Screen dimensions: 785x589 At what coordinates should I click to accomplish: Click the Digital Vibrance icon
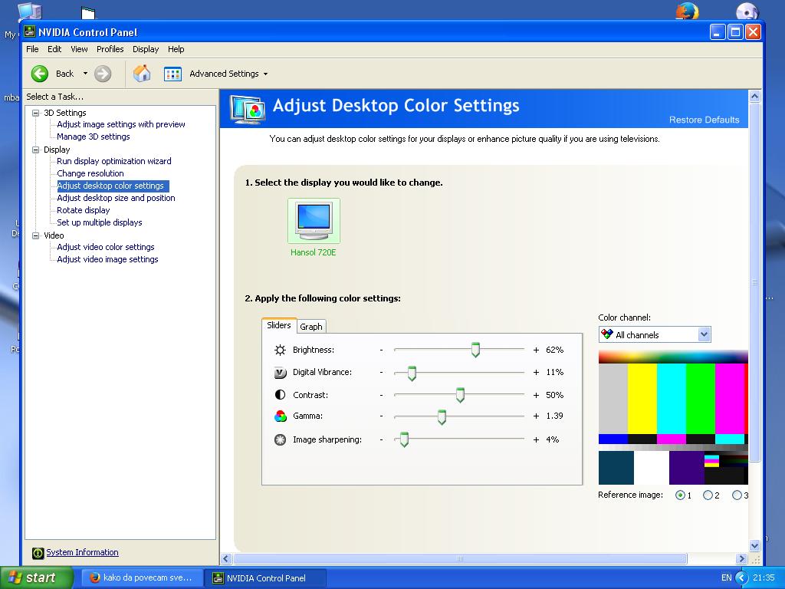[281, 373]
